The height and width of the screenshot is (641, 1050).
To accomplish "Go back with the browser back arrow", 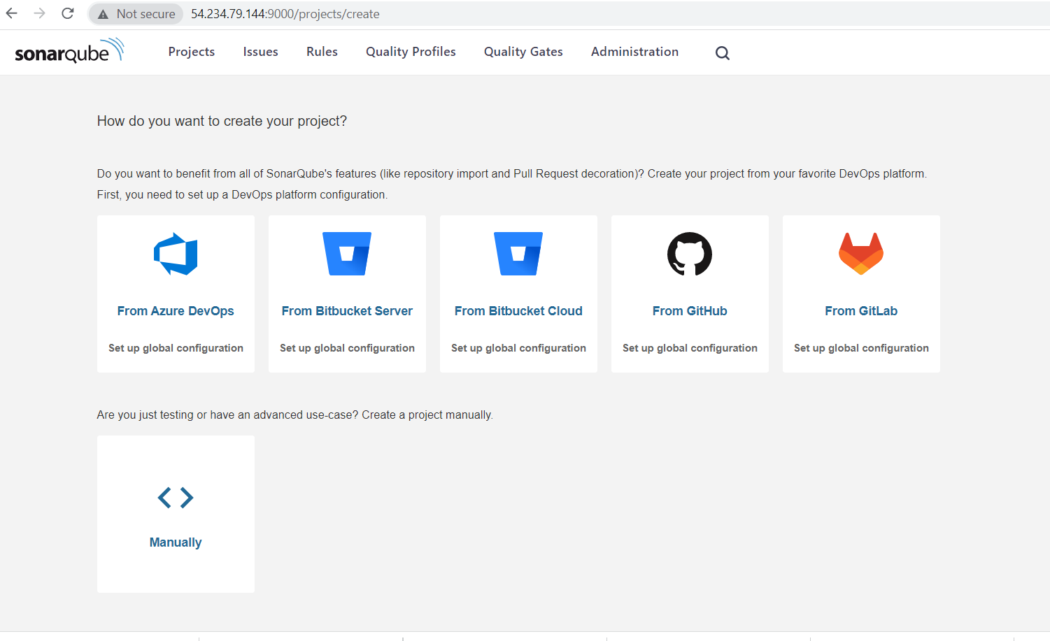I will (x=12, y=13).
